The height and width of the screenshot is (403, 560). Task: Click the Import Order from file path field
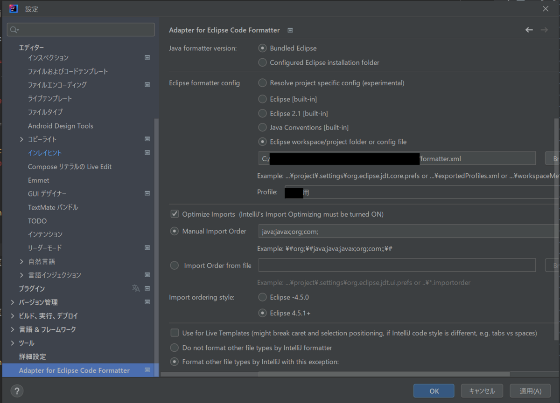pyautogui.click(x=397, y=265)
